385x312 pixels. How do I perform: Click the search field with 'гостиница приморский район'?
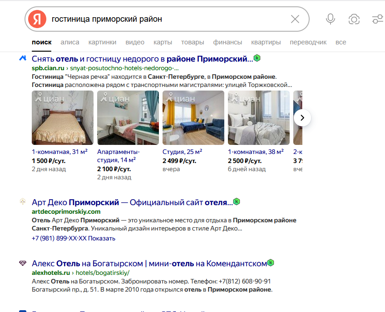pos(168,19)
